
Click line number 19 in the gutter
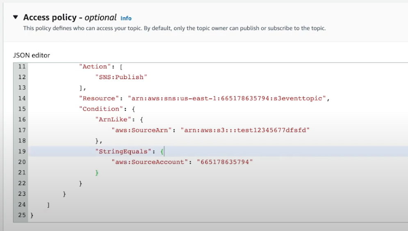point(22,152)
